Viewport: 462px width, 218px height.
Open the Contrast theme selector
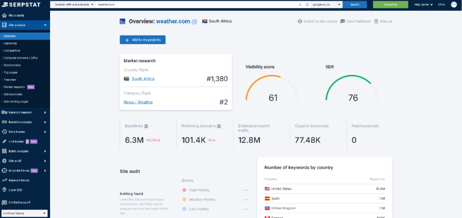click(x=25, y=214)
